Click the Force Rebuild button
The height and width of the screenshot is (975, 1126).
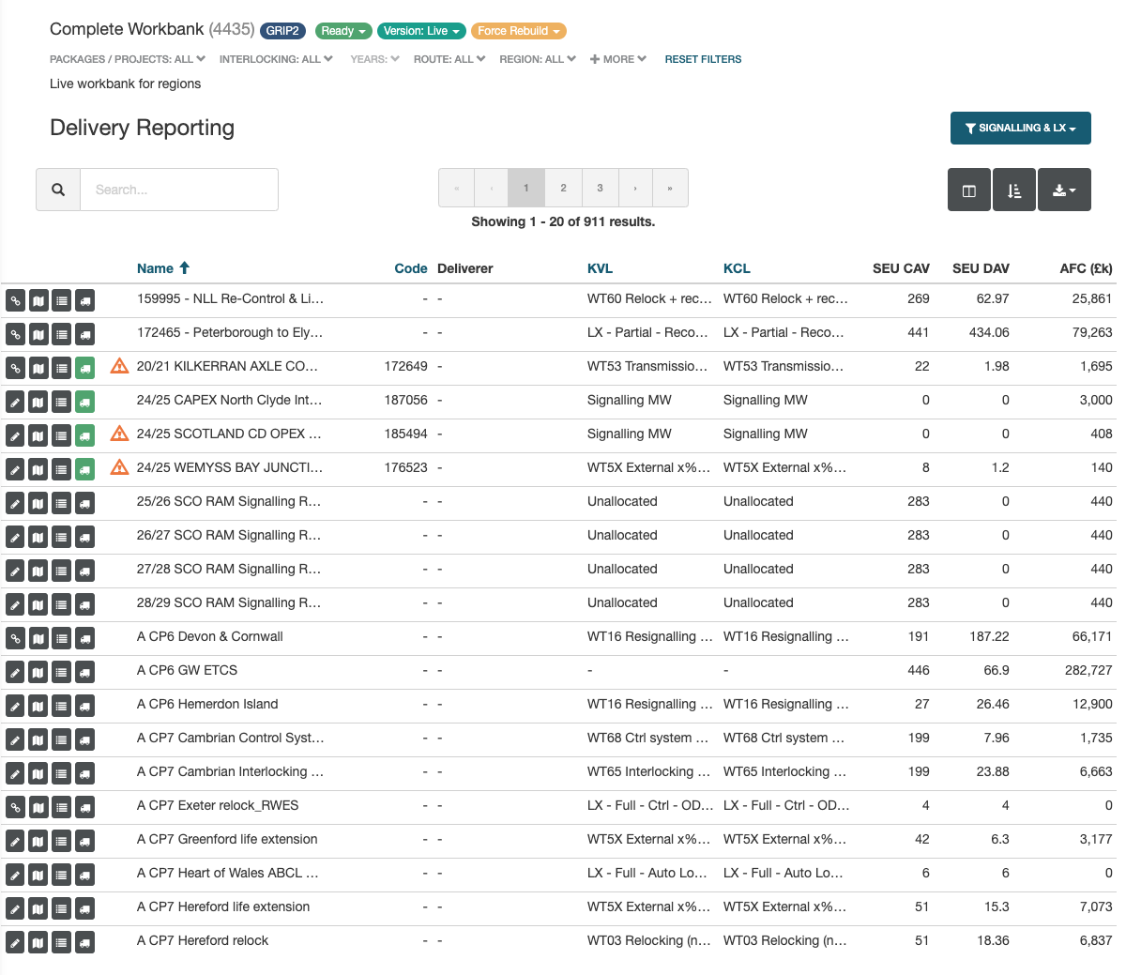coord(518,31)
